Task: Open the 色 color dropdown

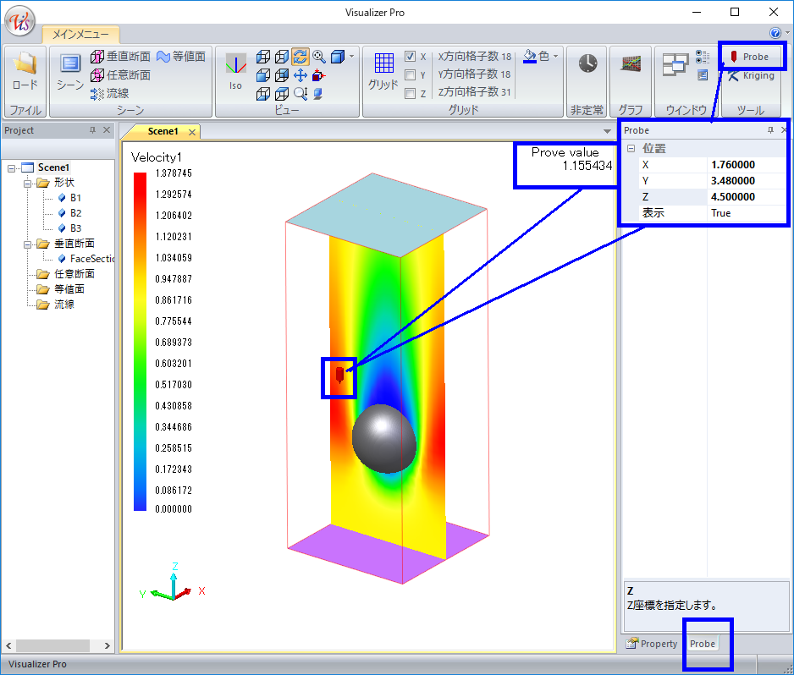Action: [x=542, y=57]
